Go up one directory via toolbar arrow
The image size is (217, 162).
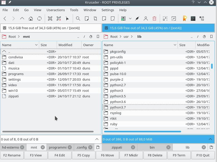(x=22, y=19)
